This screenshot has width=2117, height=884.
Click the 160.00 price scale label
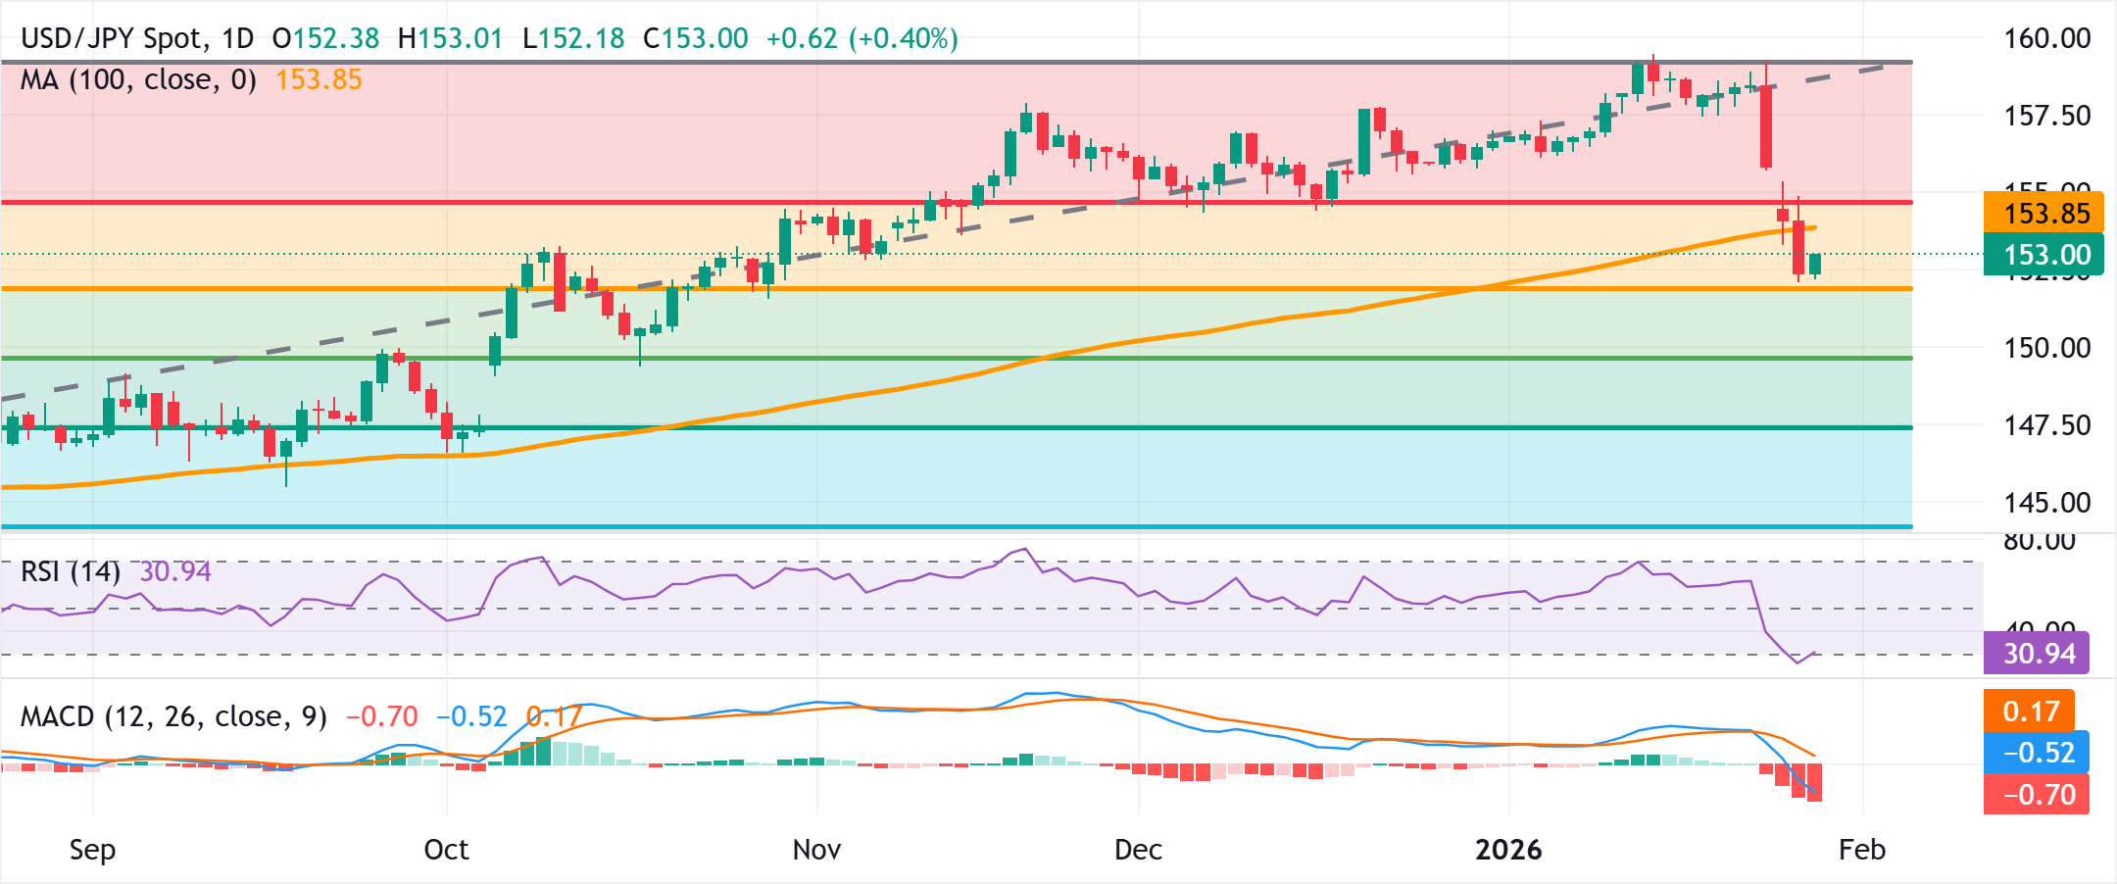[x=2046, y=38]
